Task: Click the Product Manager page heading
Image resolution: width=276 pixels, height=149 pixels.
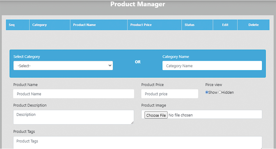Action: (x=138, y=4)
